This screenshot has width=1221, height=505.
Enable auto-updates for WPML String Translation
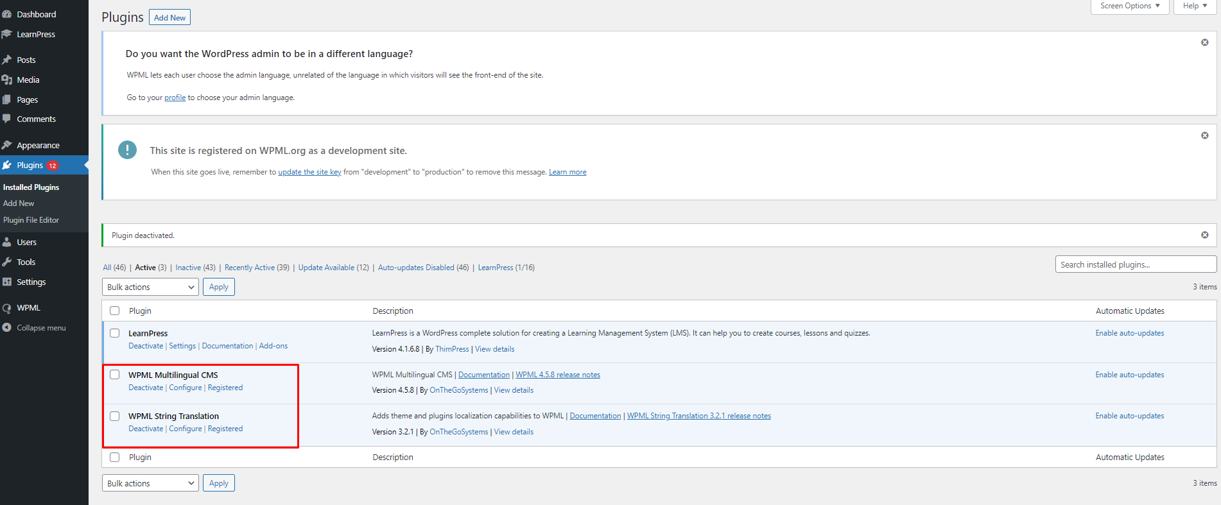point(1130,416)
